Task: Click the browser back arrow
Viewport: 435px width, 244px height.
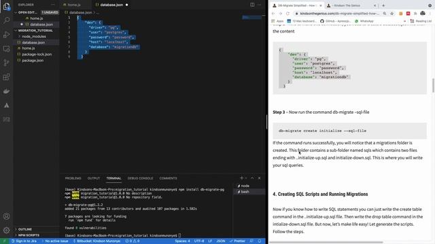Action: 273,14
